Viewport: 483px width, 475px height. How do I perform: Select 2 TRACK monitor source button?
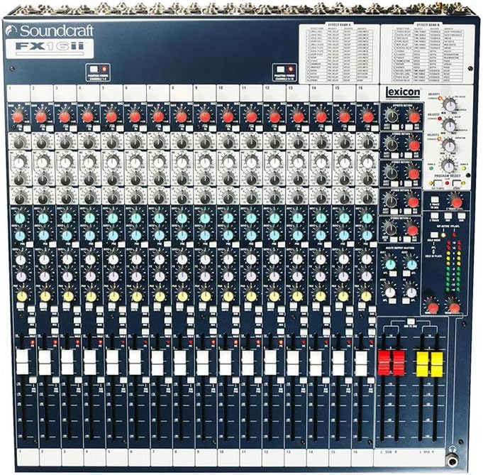tap(434, 216)
